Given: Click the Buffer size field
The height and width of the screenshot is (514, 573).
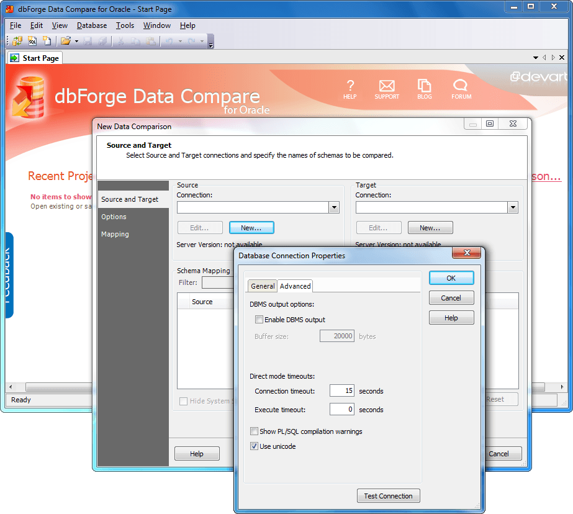Looking at the screenshot, I should click(337, 336).
